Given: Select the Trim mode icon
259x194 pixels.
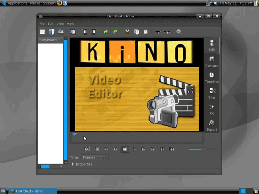Looking at the screenshot, I should click(212, 93).
